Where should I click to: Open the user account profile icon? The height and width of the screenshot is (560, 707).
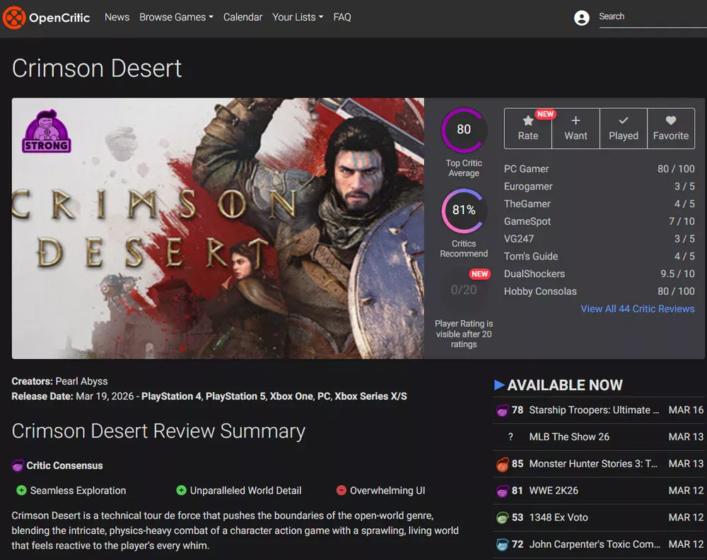pyautogui.click(x=582, y=18)
